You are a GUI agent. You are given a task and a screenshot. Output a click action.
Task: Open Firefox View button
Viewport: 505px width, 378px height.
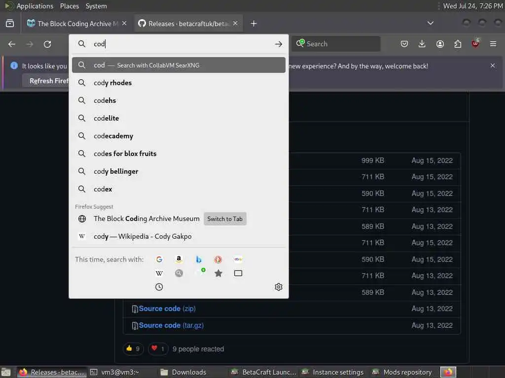(10, 24)
